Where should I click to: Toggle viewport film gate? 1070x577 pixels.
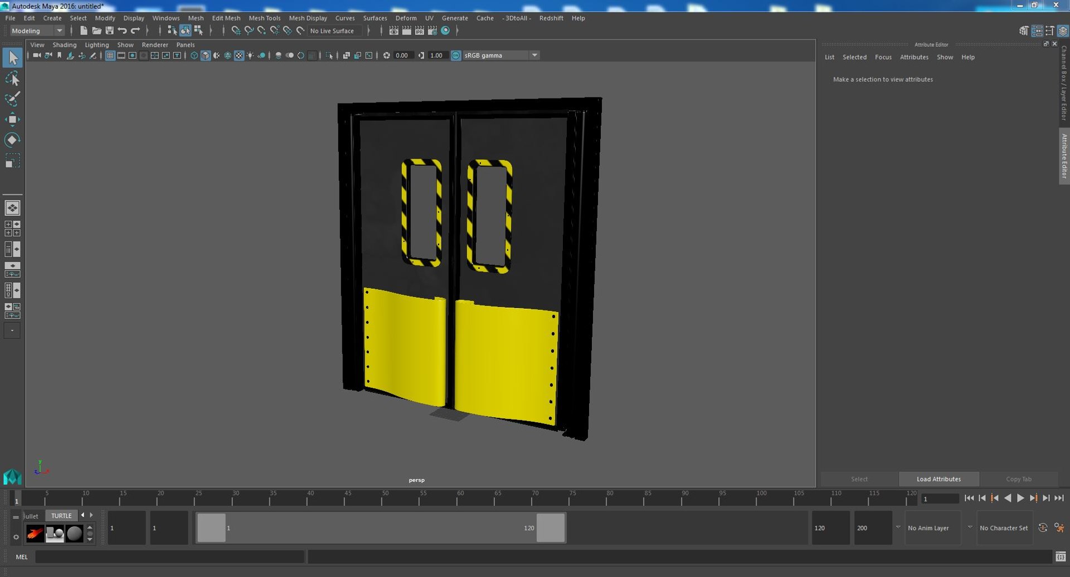point(121,55)
